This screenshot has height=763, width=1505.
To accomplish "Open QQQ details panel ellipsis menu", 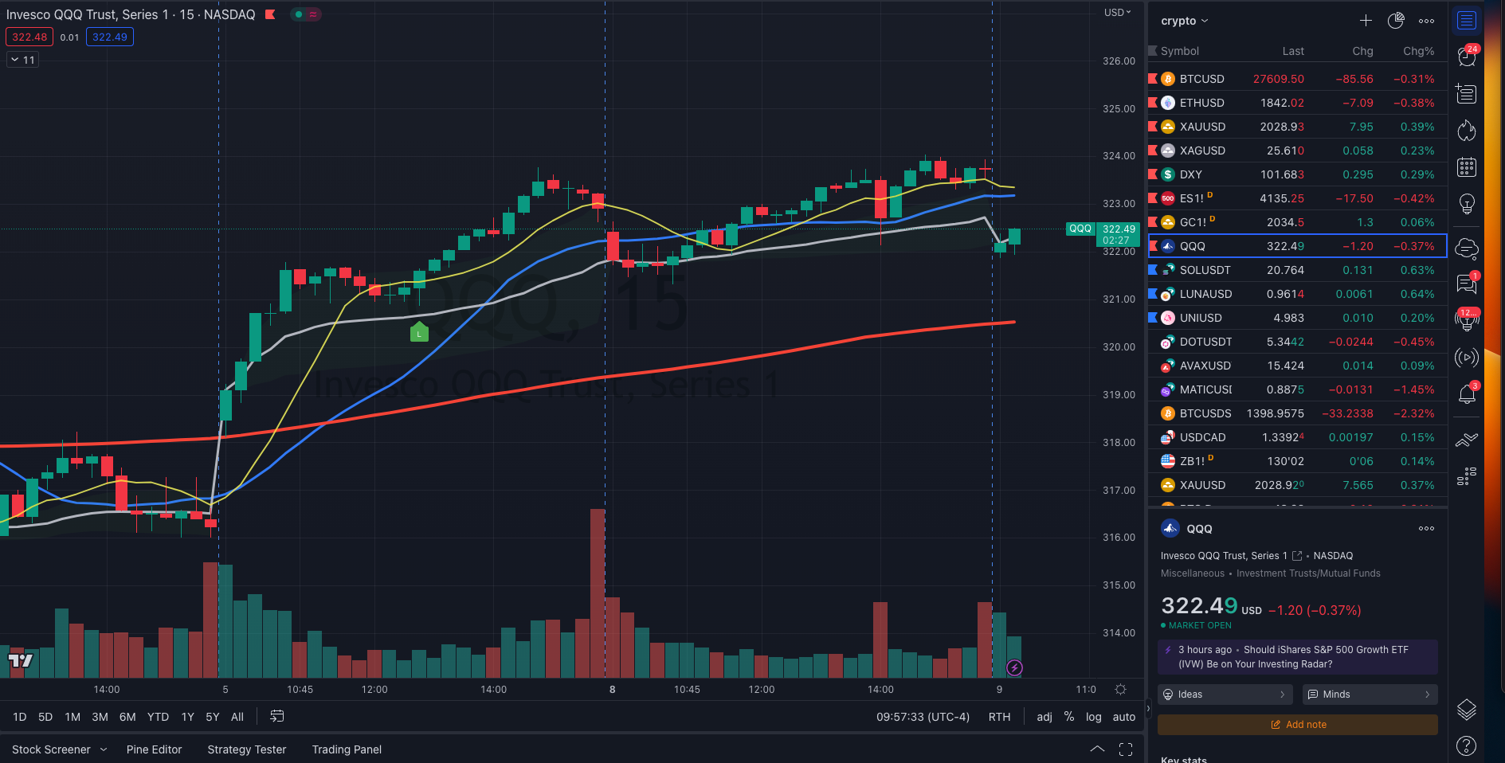I will [1426, 529].
